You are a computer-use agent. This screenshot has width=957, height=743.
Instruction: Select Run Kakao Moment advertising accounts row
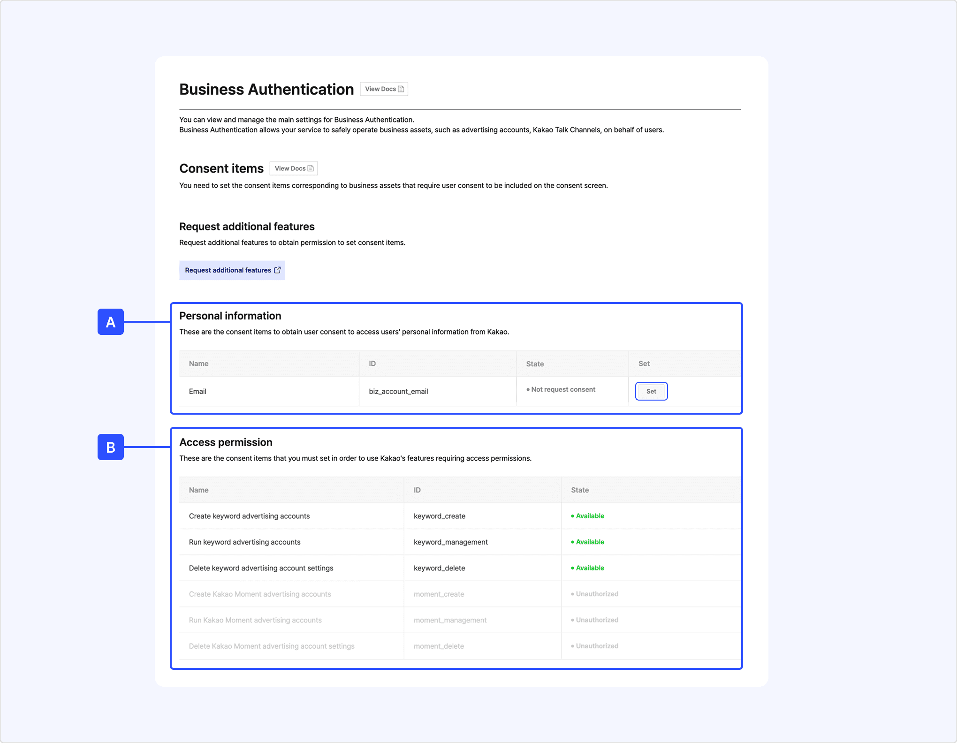pyautogui.click(x=255, y=620)
